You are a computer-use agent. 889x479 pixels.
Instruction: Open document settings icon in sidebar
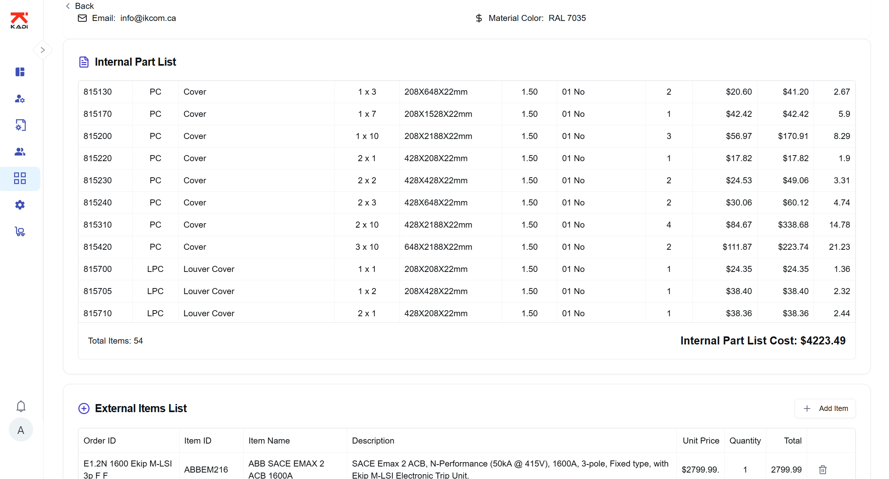tap(20, 125)
